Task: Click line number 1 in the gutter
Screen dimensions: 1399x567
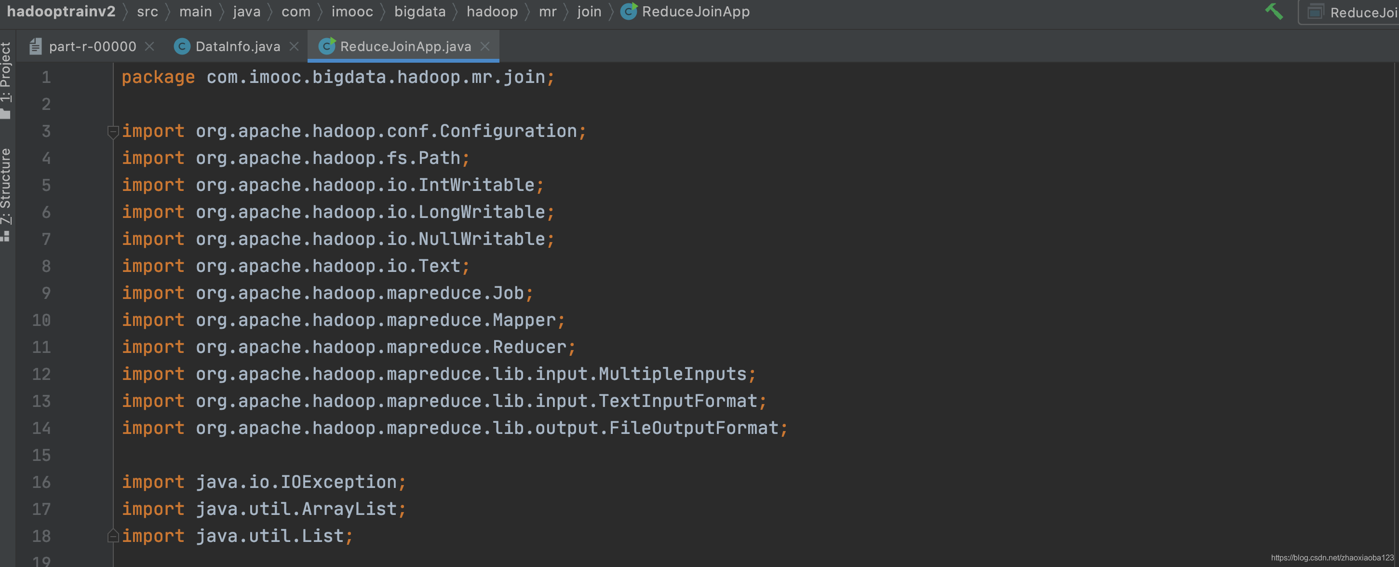Action: 46,77
